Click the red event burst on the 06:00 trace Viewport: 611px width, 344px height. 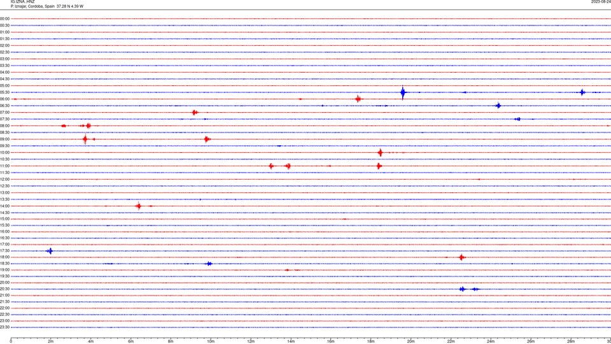coord(358,99)
